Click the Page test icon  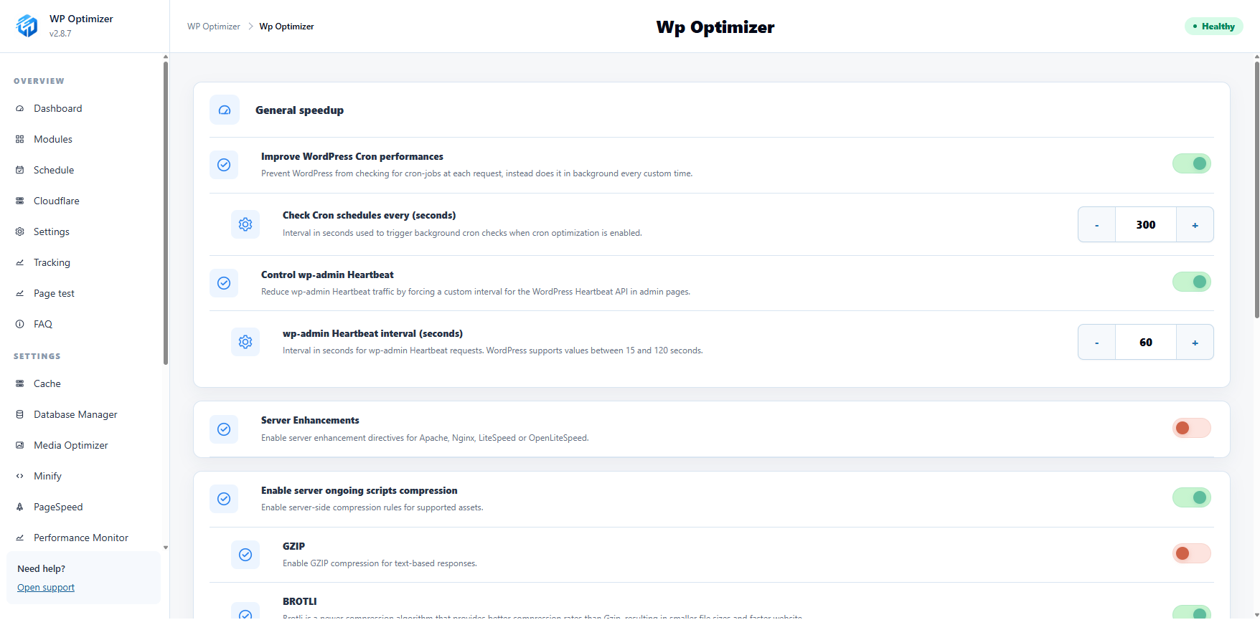pyautogui.click(x=20, y=294)
